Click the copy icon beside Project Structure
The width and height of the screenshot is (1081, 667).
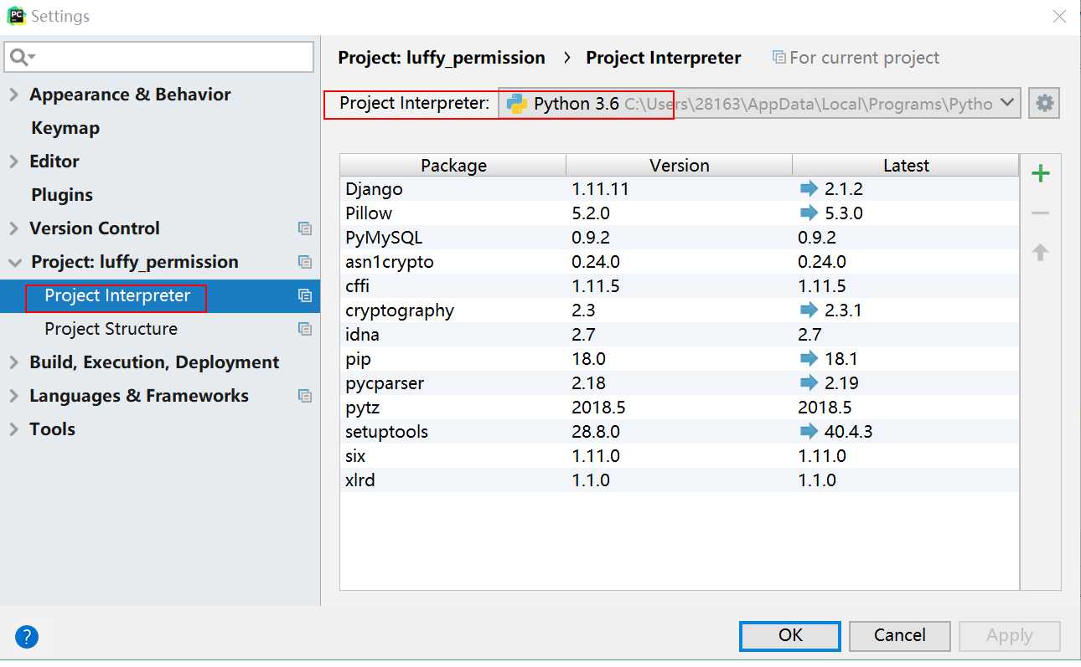[x=305, y=329]
